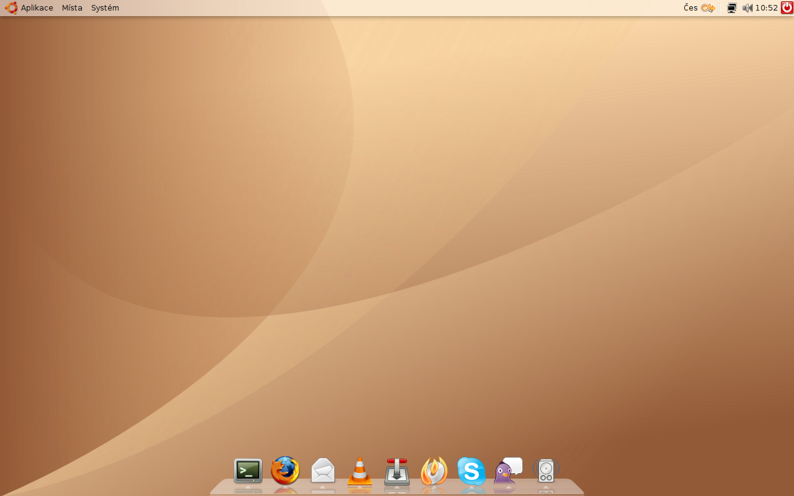This screenshot has width=794, height=496.
Task: Open the speaker music player icon
Action: coord(546,471)
